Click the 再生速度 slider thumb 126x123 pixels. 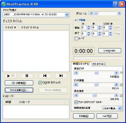95,95
